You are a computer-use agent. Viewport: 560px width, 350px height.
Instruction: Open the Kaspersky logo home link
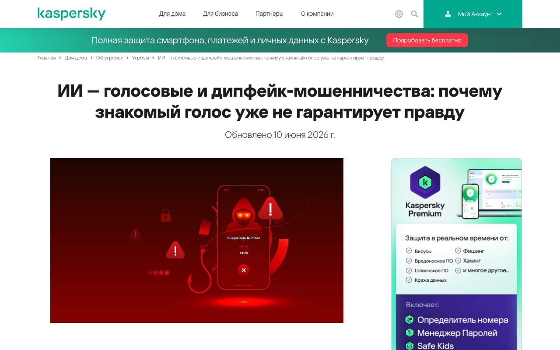71,14
